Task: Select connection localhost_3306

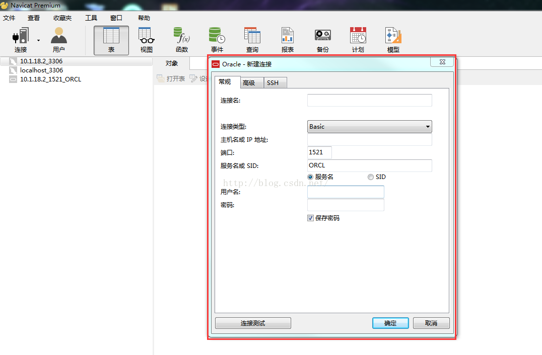Action: tap(41, 70)
